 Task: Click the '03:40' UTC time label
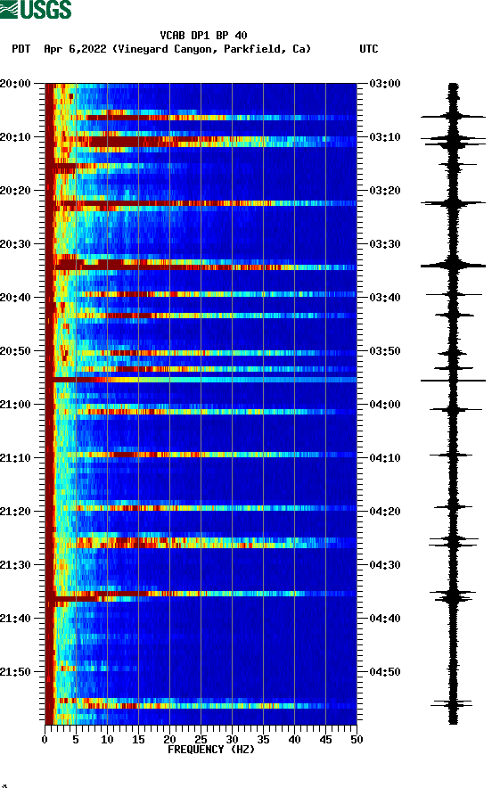point(385,298)
